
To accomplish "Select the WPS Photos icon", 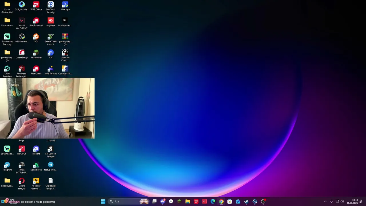I will click(51, 70).
